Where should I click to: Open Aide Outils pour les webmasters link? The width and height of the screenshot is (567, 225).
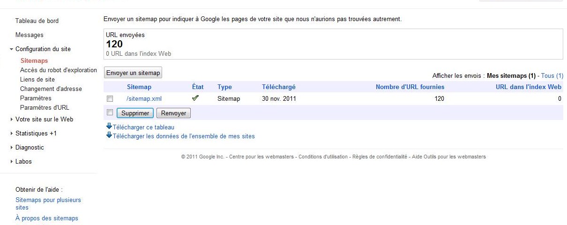pos(449,157)
